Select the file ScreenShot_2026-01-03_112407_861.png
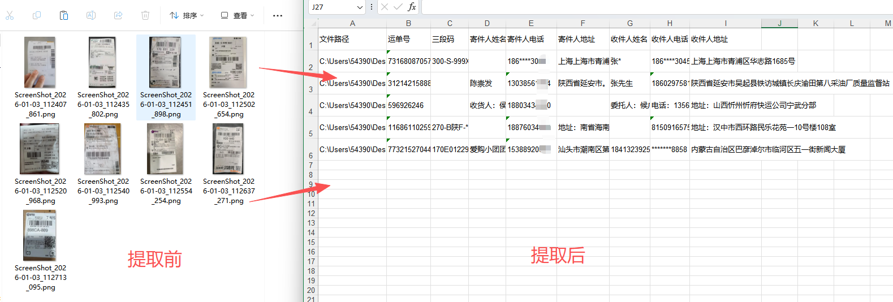Image resolution: width=893 pixels, height=302 pixels. pos(41,78)
